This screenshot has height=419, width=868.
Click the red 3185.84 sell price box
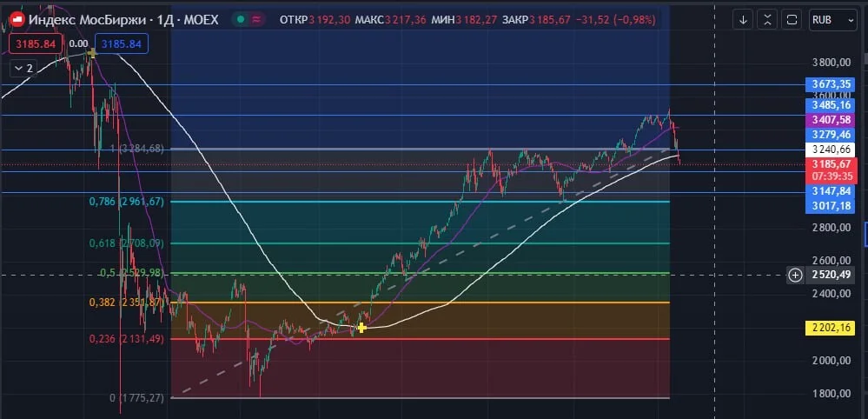click(x=36, y=43)
